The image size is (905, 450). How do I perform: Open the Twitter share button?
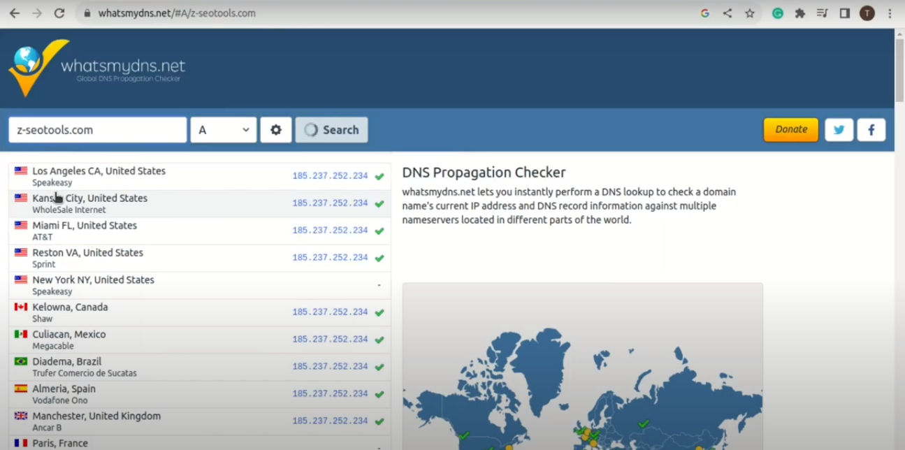coord(839,130)
